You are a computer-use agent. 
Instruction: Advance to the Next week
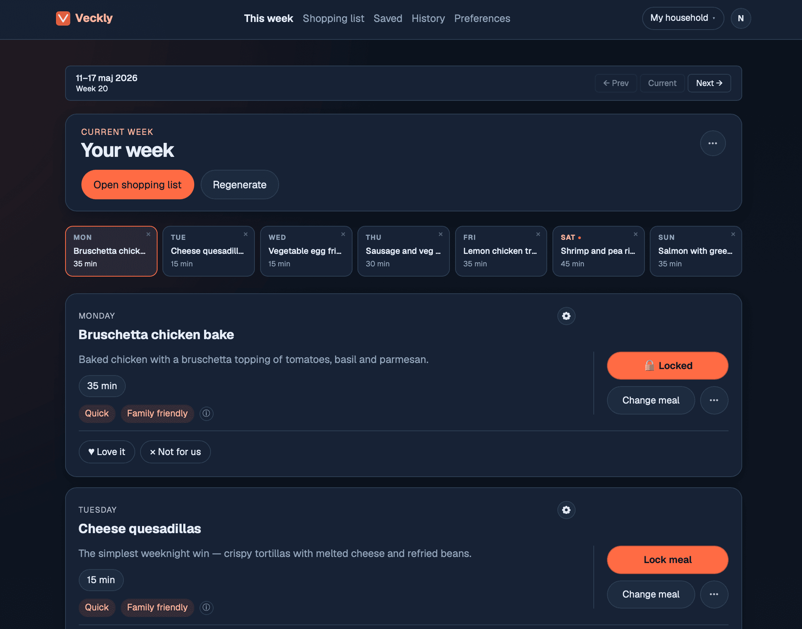tap(709, 83)
